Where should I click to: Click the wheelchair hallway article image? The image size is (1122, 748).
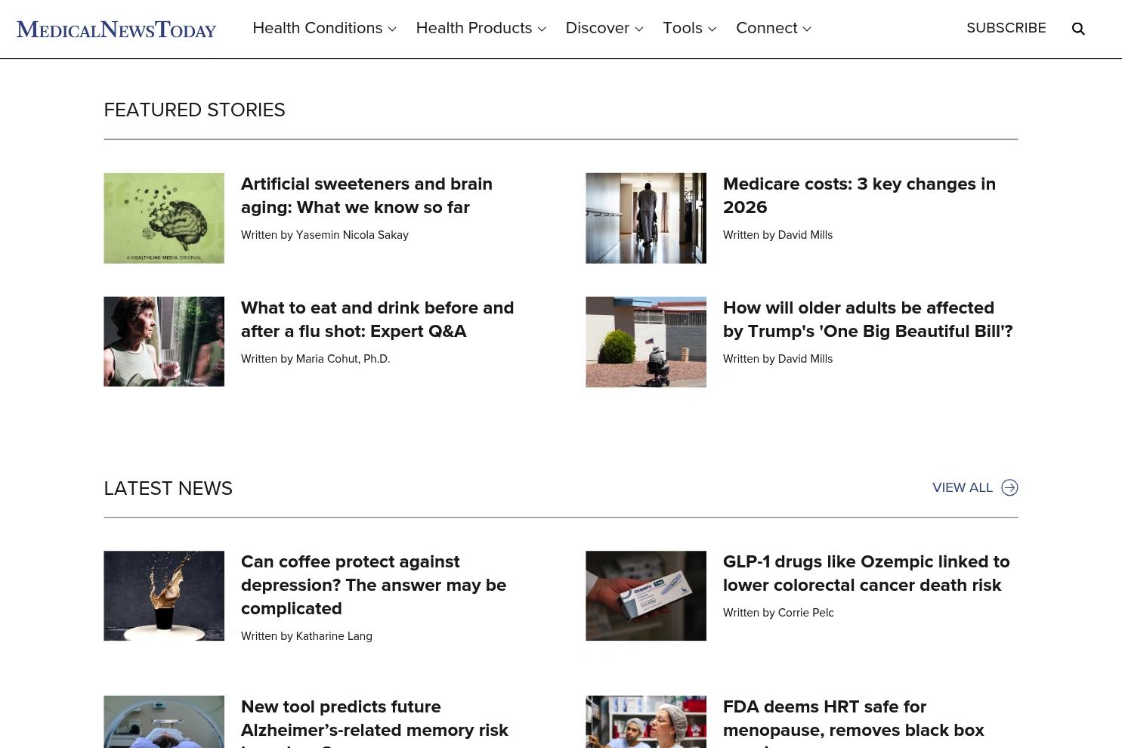(x=645, y=218)
